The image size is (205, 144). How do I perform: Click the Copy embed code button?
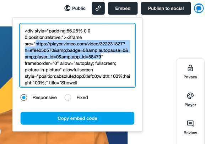pyautogui.click(x=77, y=118)
